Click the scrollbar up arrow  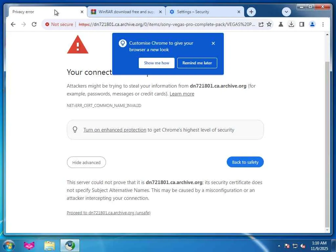click(x=327, y=34)
